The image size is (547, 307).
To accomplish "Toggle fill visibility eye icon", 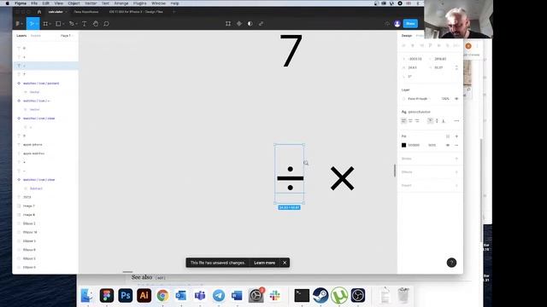I will tap(448, 145).
